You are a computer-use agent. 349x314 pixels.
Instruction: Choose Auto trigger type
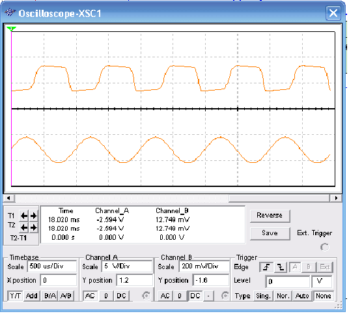(302, 296)
